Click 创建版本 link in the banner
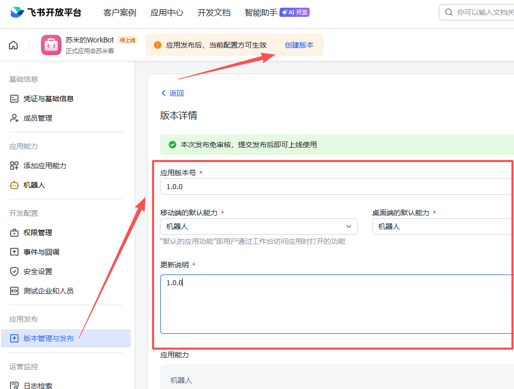The image size is (514, 389). point(299,45)
